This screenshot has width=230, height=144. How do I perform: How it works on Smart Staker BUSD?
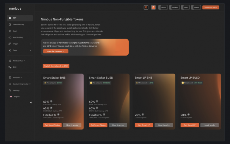tap(118, 125)
